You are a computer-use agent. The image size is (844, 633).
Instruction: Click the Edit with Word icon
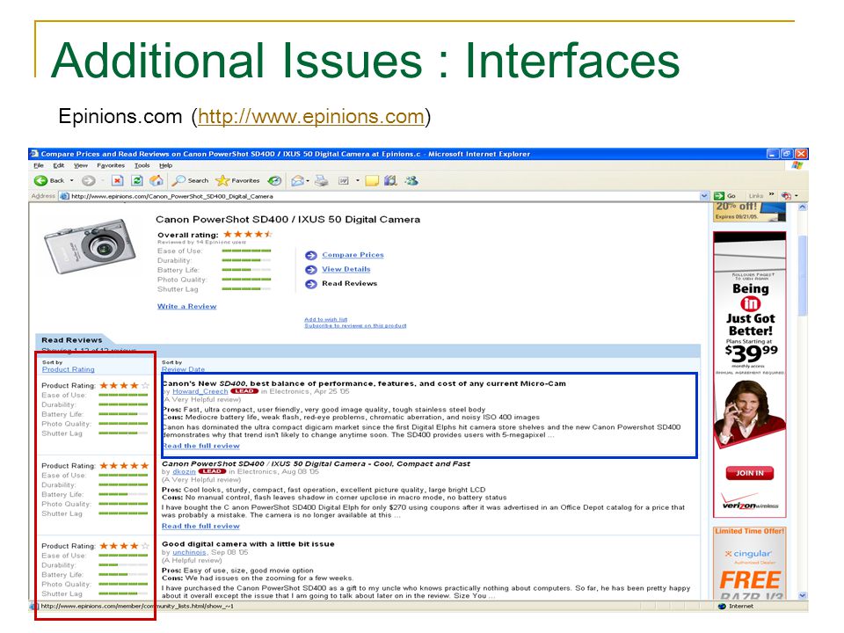(x=344, y=181)
